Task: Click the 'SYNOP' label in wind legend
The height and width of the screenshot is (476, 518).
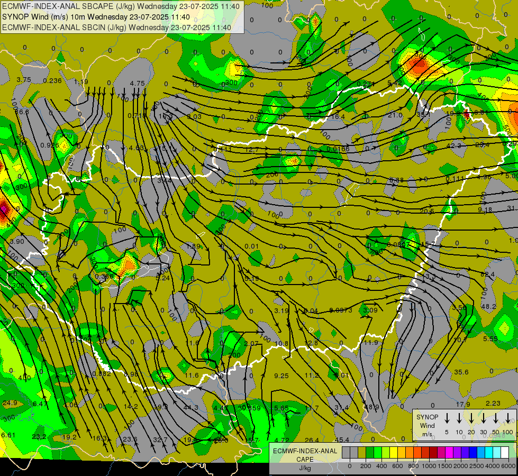Action: (x=427, y=417)
